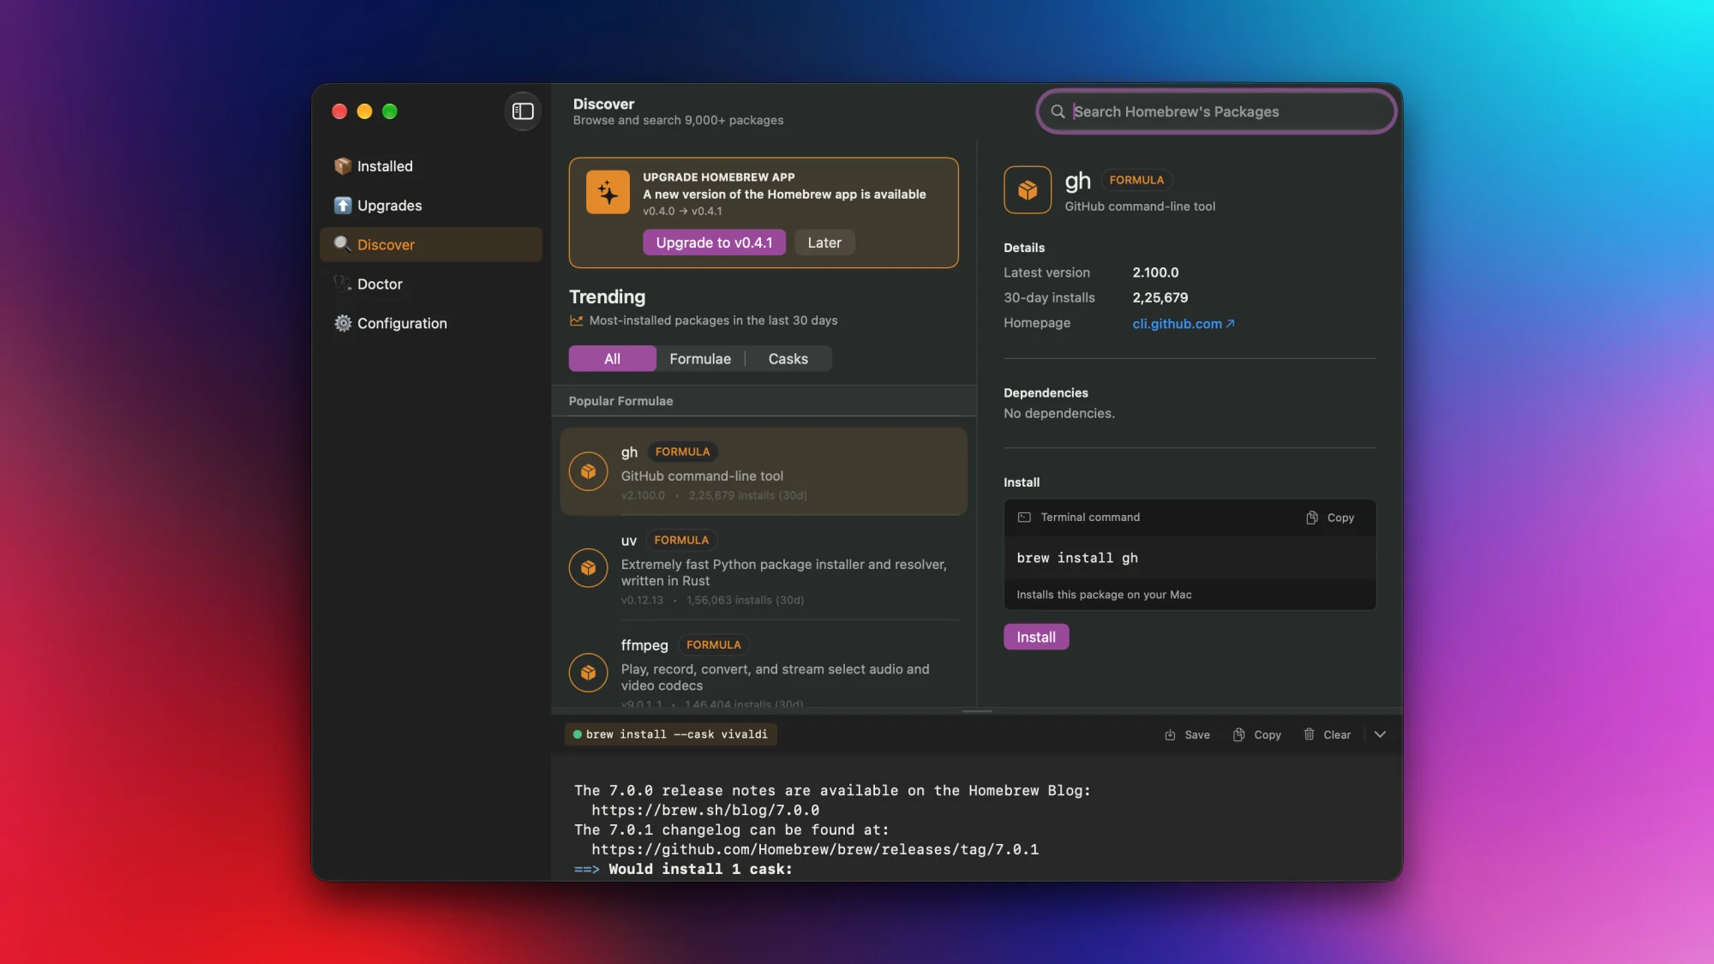Save the terminal output
The height and width of the screenshot is (964, 1714).
pyautogui.click(x=1187, y=734)
